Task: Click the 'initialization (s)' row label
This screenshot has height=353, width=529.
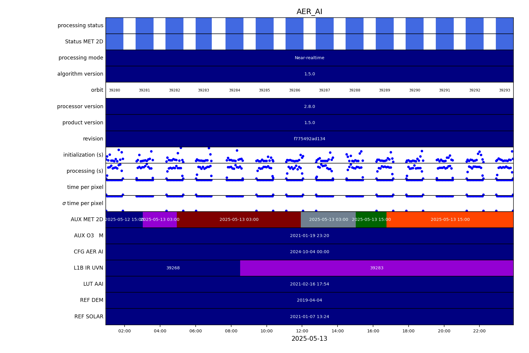Action: pos(83,155)
